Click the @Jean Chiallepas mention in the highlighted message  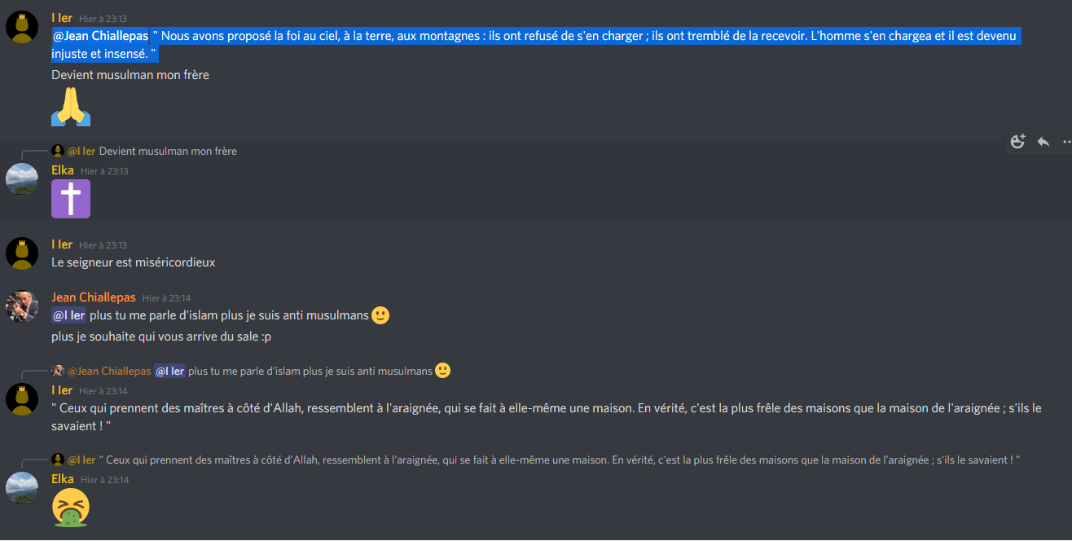[101, 36]
